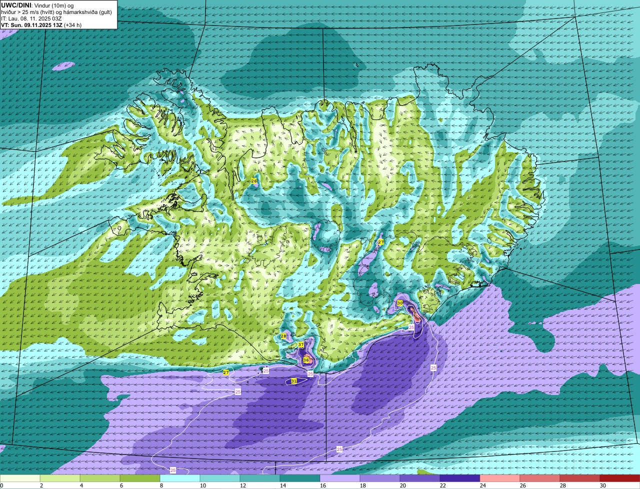Click the 0–2 m/s palest yellow legend swatch

pos(20,478)
